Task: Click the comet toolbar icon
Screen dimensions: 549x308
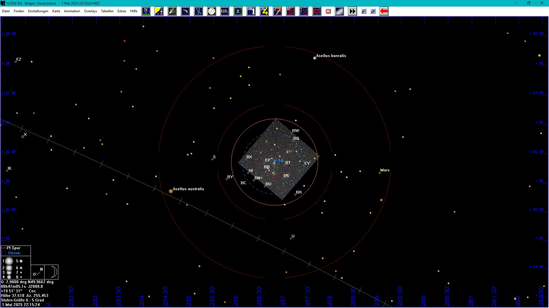Action: pos(172,11)
